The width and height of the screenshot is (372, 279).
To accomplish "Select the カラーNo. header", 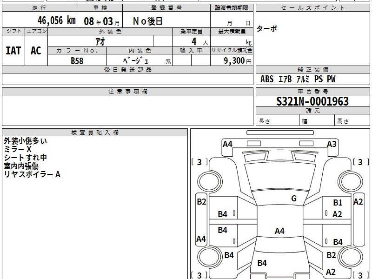I will 77,51.
